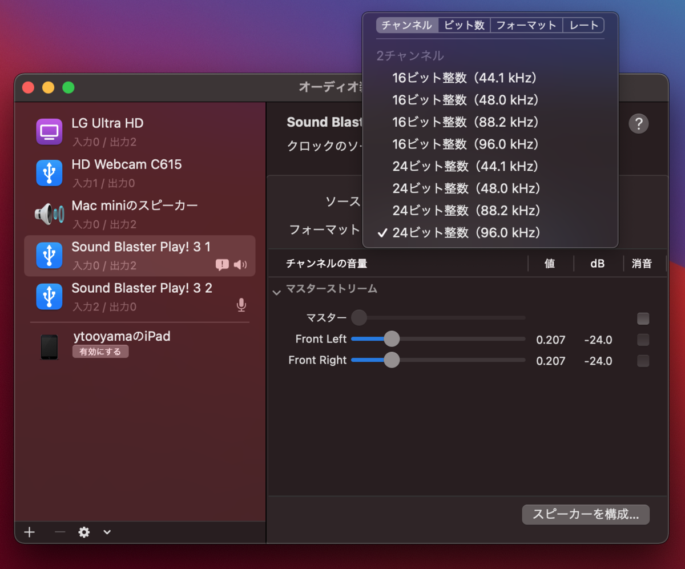The image size is (685, 569).
Task: Click the 値 column header
Action: [x=550, y=264]
